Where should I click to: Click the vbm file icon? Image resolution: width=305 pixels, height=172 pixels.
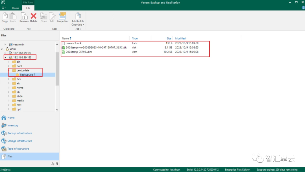tap(63, 52)
